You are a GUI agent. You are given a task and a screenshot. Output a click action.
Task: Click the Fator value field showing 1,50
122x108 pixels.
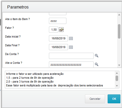(x=54, y=30)
